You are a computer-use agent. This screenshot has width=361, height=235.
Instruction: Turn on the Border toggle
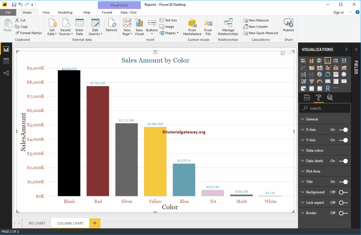click(x=341, y=213)
